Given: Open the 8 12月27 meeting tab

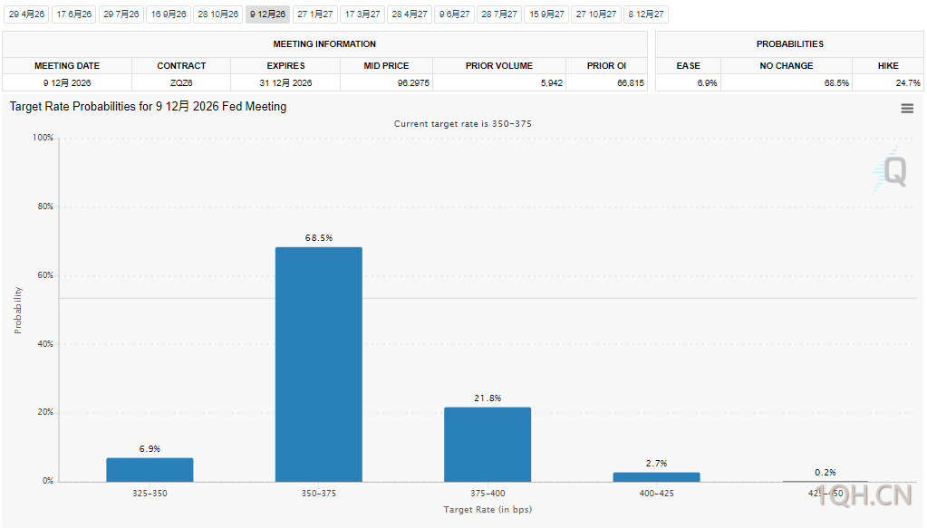Looking at the screenshot, I should tap(646, 14).
